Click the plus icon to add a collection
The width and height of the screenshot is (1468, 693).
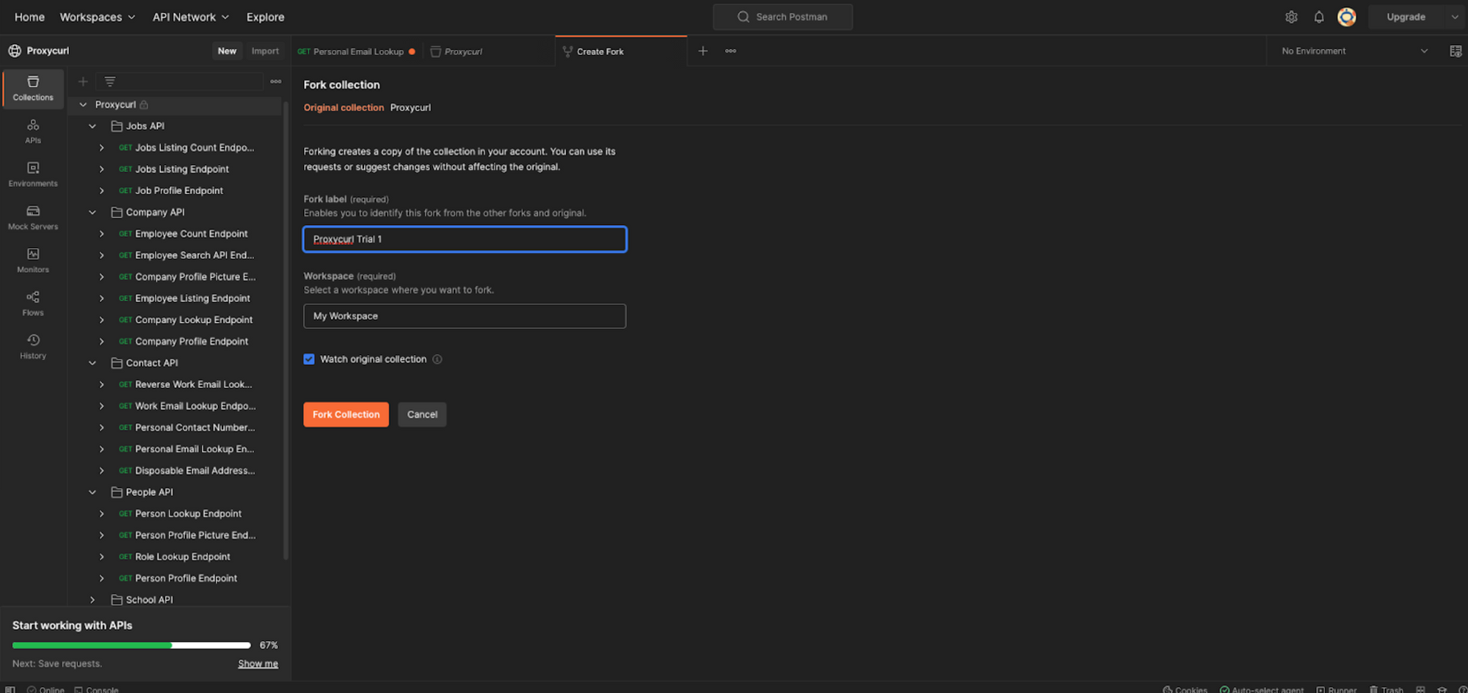83,81
